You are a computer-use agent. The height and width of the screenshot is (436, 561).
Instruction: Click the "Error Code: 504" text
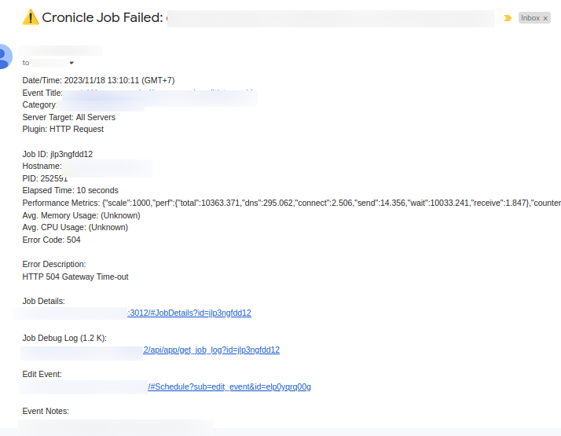click(x=52, y=240)
